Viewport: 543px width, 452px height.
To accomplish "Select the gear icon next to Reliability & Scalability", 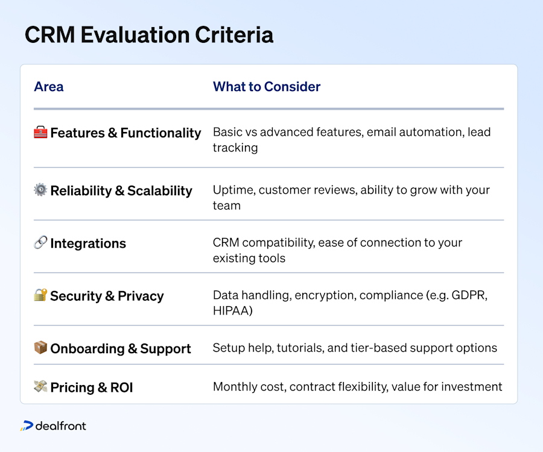I will [x=40, y=190].
